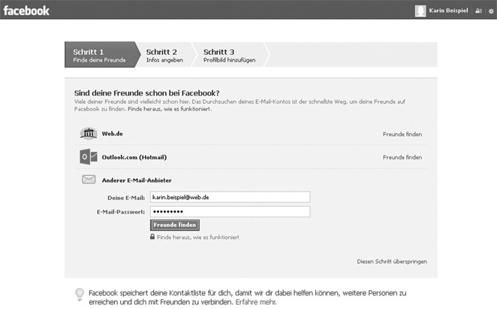Viewport: 497px width, 309px height.
Task: Click Freunde finden link for Outlook.com
Action: [x=402, y=157]
